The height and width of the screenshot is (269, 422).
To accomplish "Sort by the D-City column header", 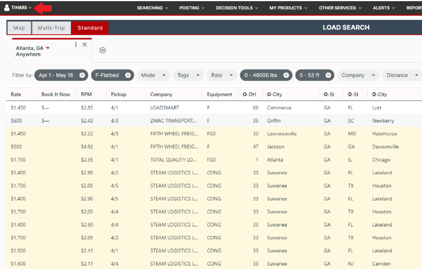I will 380,95.
